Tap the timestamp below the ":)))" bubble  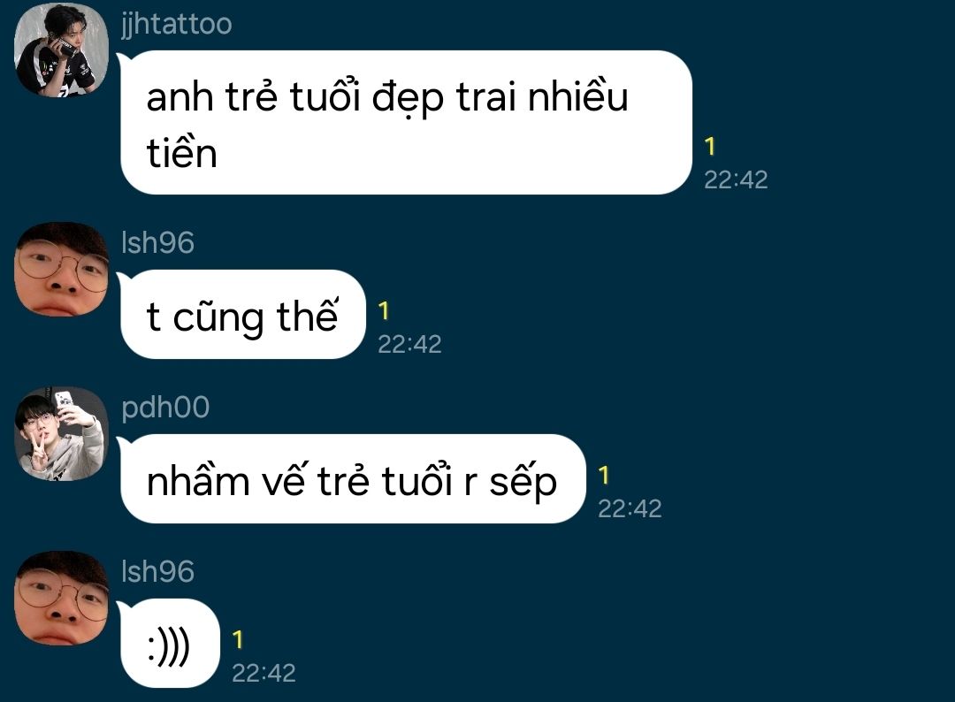[264, 673]
